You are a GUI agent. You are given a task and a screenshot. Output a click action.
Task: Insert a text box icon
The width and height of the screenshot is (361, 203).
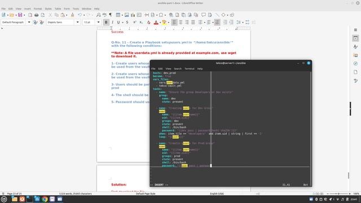pyautogui.click(x=139, y=15)
